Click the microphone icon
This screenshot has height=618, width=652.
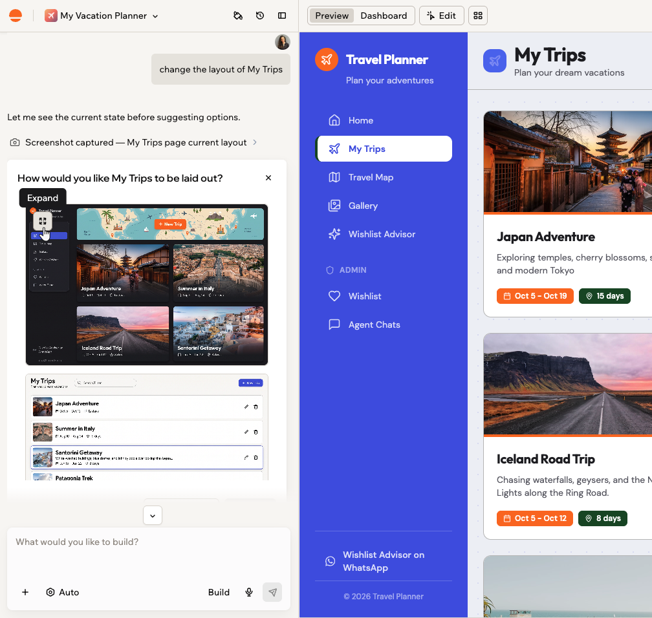coord(249,592)
